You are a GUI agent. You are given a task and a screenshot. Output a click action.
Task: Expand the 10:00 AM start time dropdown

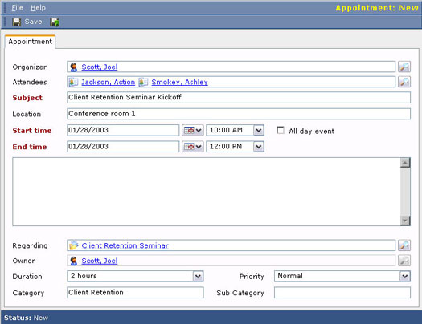click(258, 131)
